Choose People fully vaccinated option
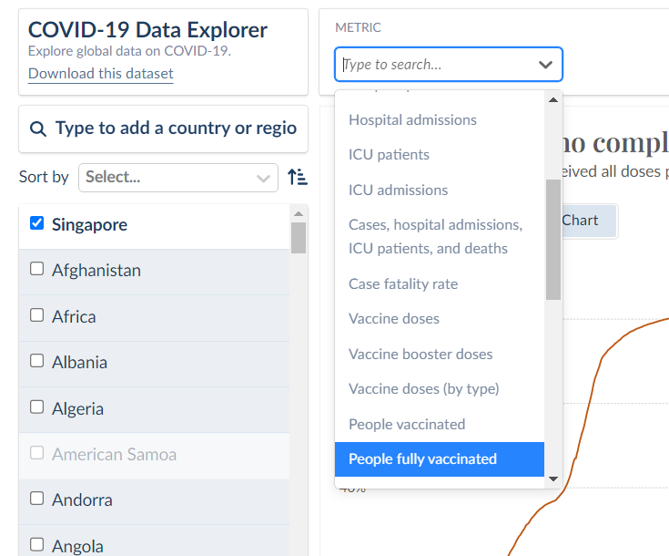The height and width of the screenshot is (556, 669). (x=422, y=458)
